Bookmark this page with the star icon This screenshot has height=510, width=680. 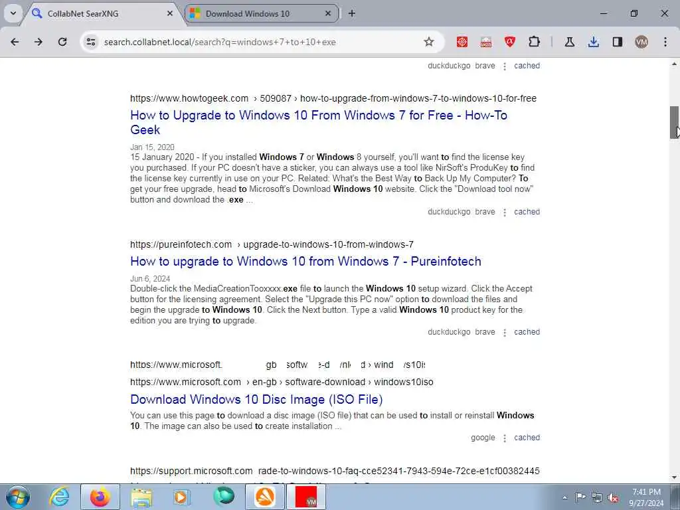pyautogui.click(x=429, y=42)
